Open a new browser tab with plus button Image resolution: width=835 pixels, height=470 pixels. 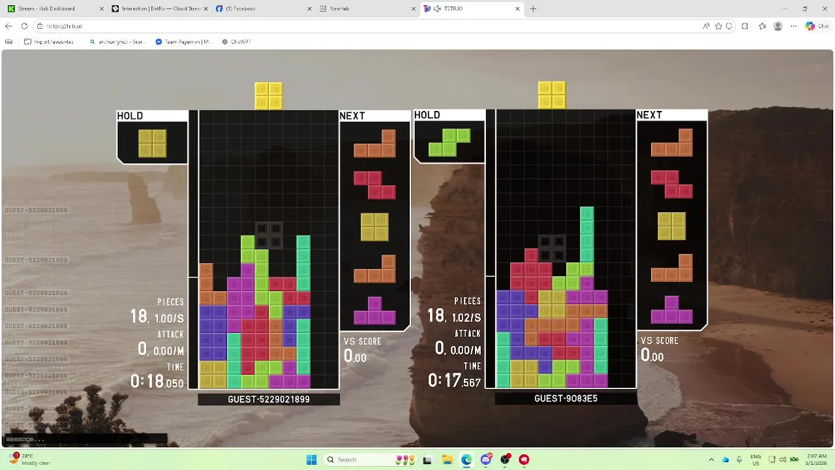pos(533,8)
